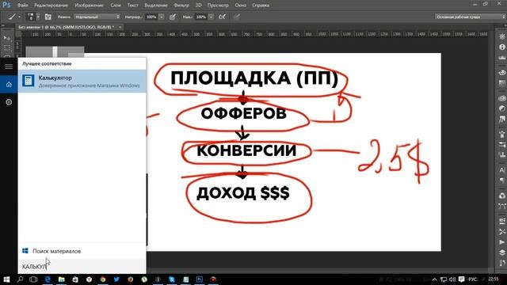
Task: Open the volume tray icon
Action: [452, 279]
